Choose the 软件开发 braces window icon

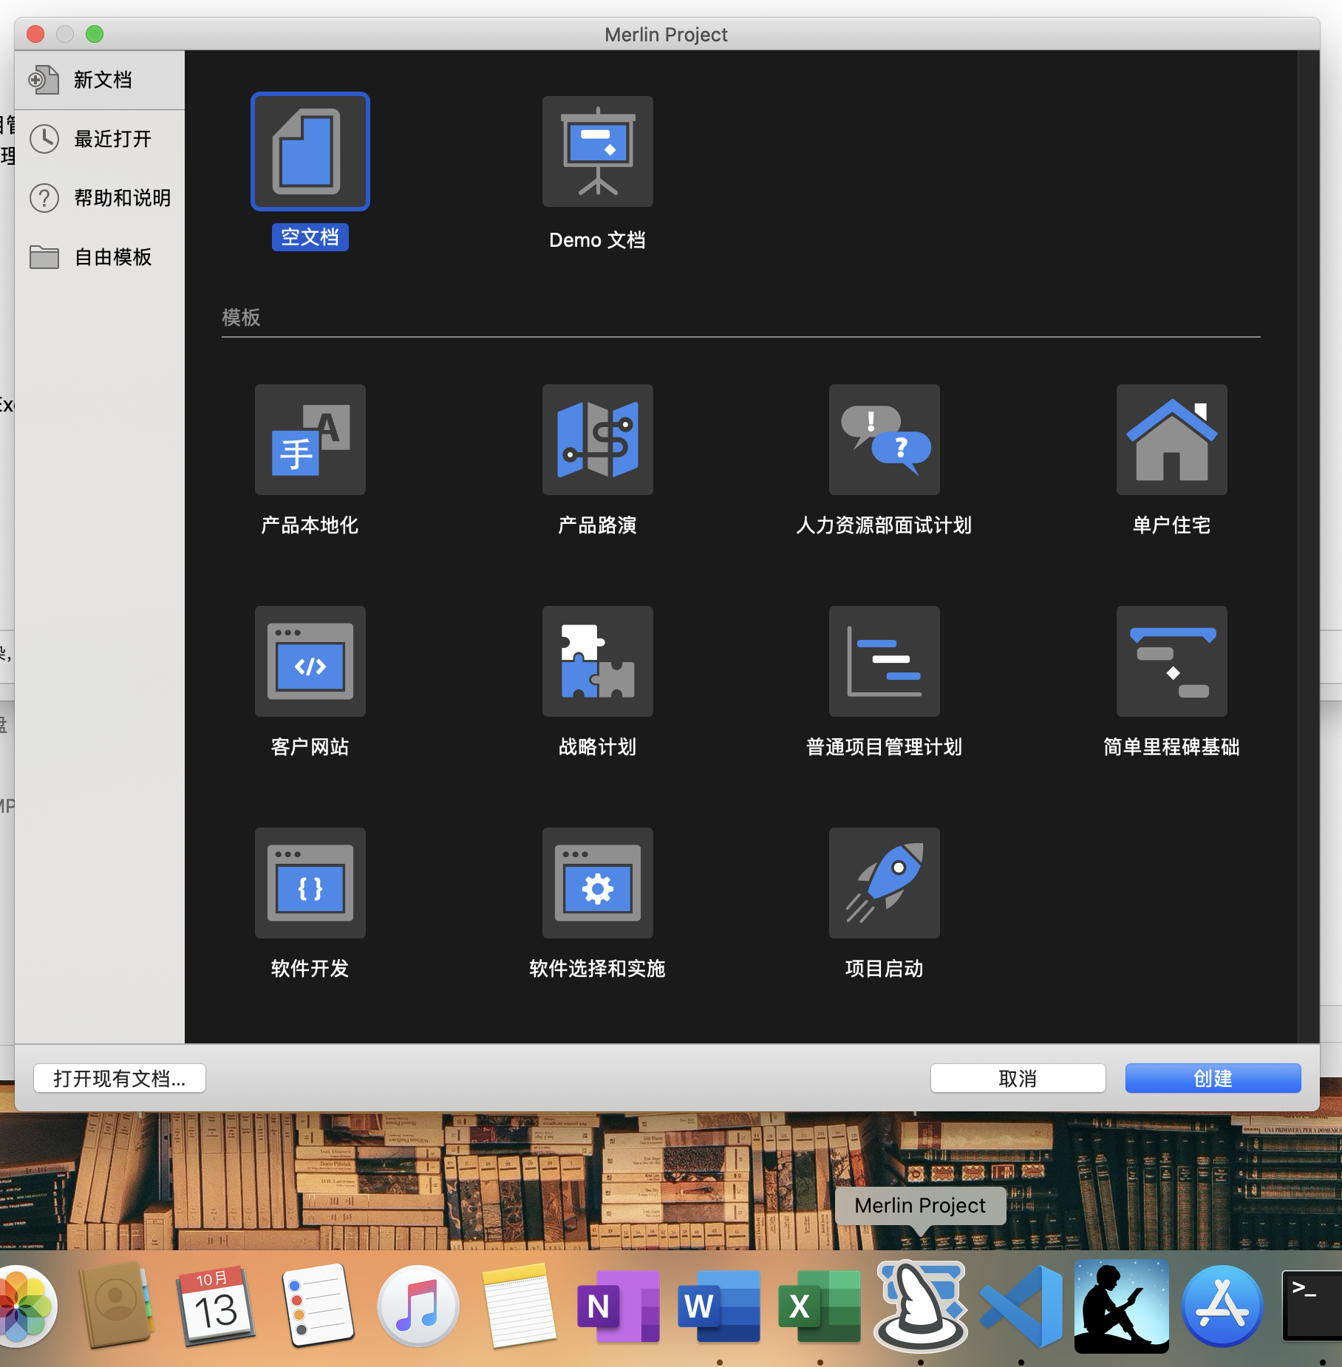point(310,883)
